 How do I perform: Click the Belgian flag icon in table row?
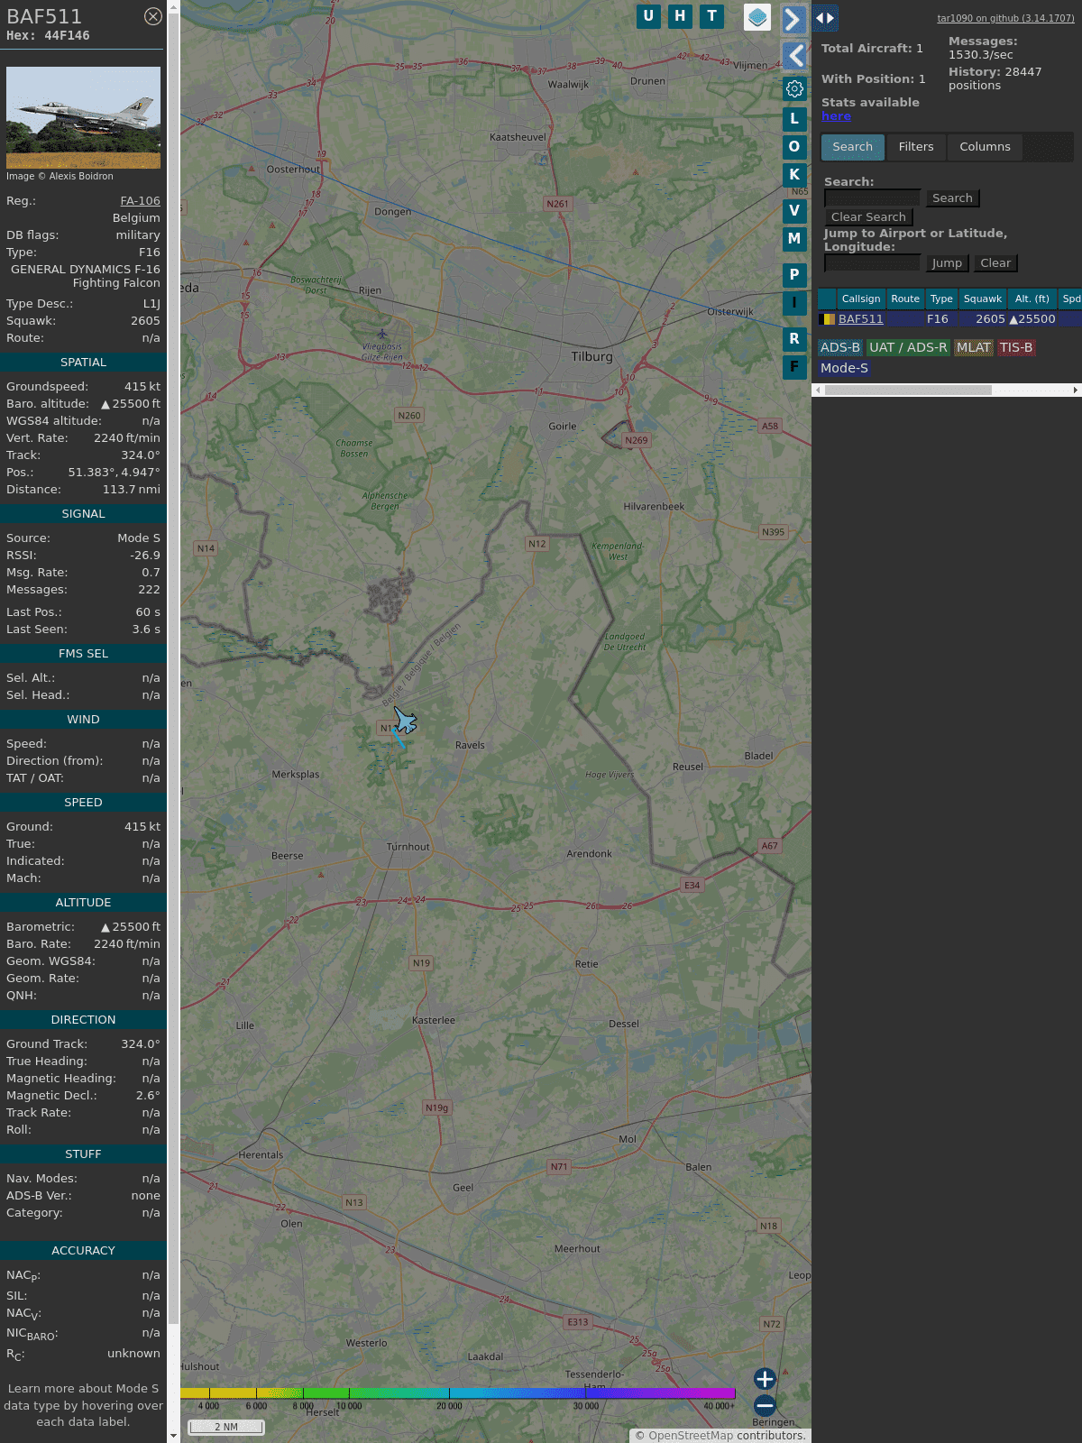point(827,319)
